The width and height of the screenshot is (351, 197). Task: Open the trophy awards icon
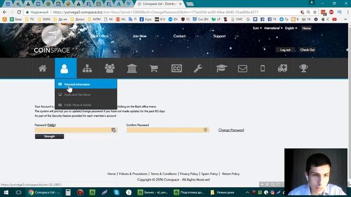(x=303, y=68)
